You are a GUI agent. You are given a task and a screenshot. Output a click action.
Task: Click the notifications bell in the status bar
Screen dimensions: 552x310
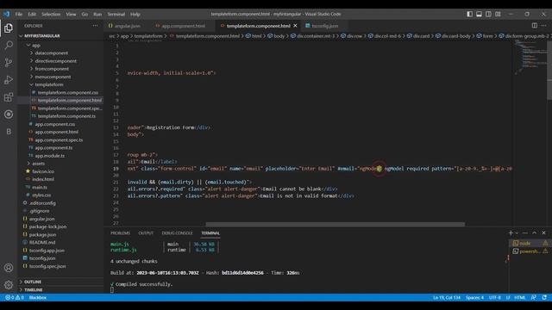point(544,297)
